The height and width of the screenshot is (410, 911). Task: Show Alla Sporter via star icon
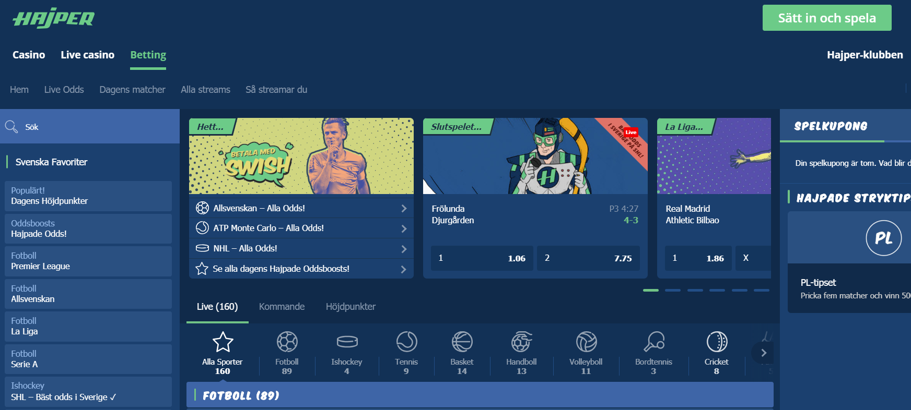tap(223, 342)
